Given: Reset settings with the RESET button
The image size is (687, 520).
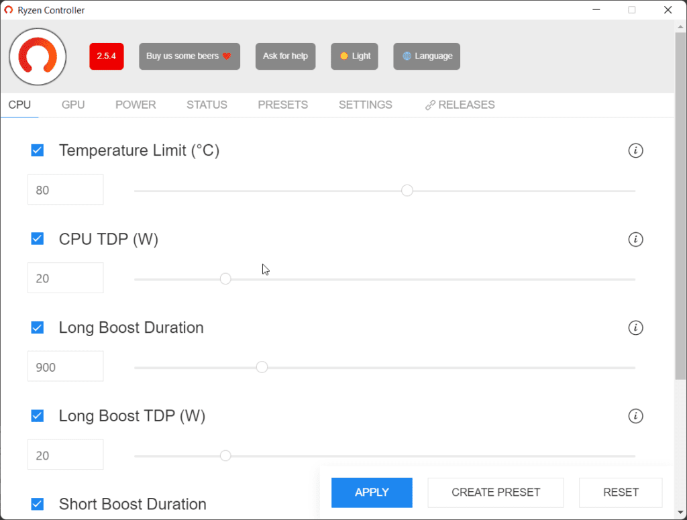Looking at the screenshot, I should (x=621, y=492).
